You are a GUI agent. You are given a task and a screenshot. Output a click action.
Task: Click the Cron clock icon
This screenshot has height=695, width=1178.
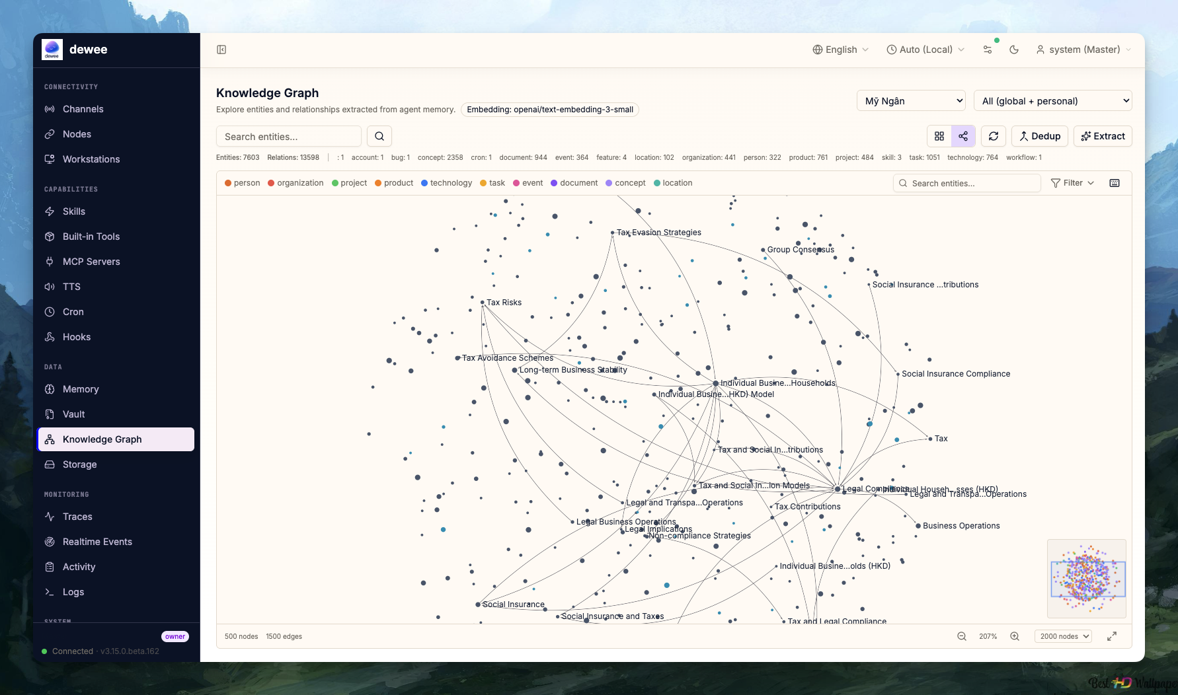[50, 312]
